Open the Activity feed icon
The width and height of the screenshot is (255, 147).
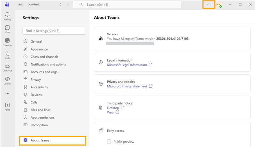pyautogui.click(x=7, y=16)
